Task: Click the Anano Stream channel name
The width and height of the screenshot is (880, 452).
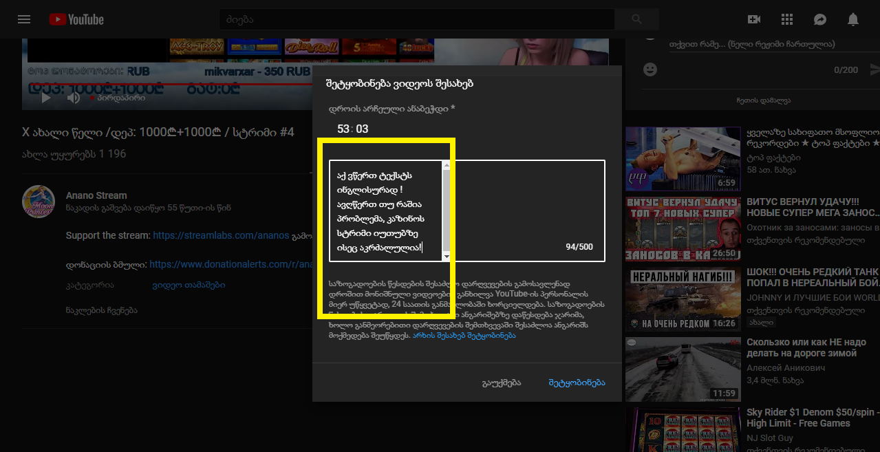Action: point(96,195)
